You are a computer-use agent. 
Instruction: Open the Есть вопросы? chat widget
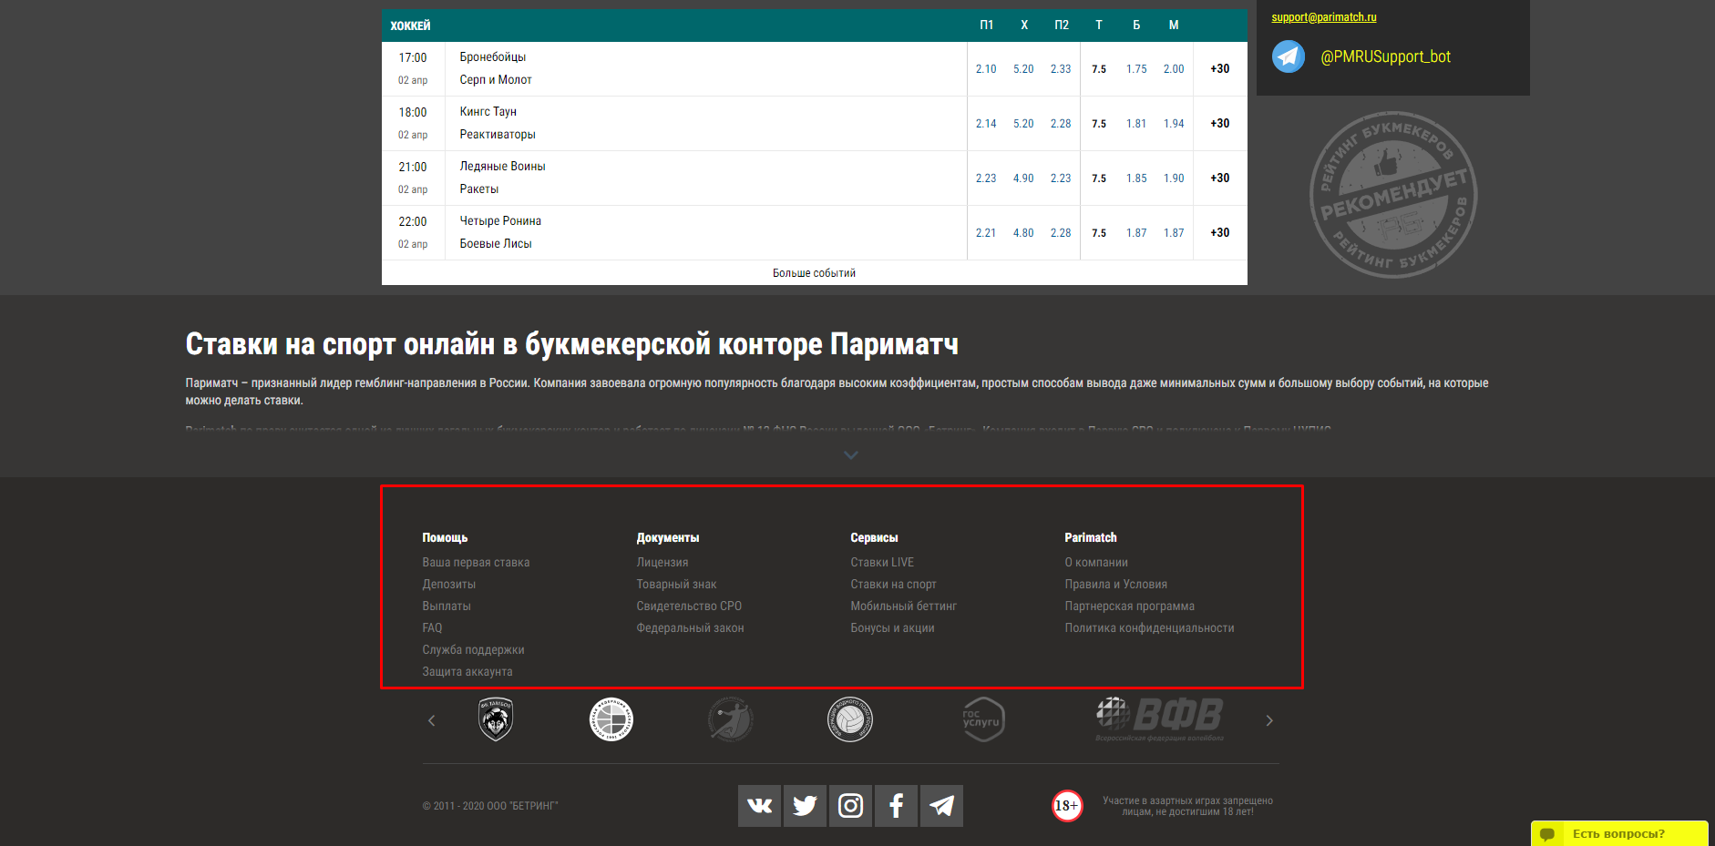coord(1617,834)
